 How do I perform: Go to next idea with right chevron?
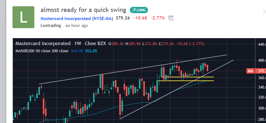264,12
